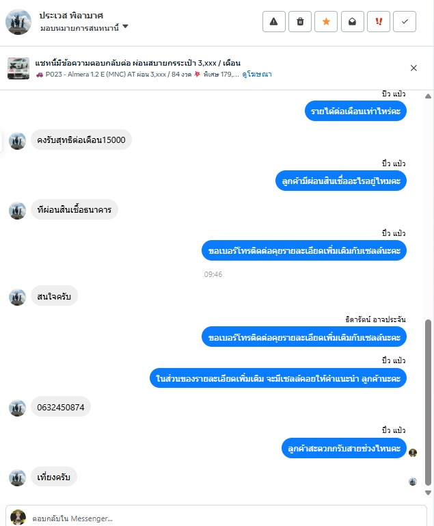
Task: Open the assign conversation dropdown arrow
Action: [125, 27]
